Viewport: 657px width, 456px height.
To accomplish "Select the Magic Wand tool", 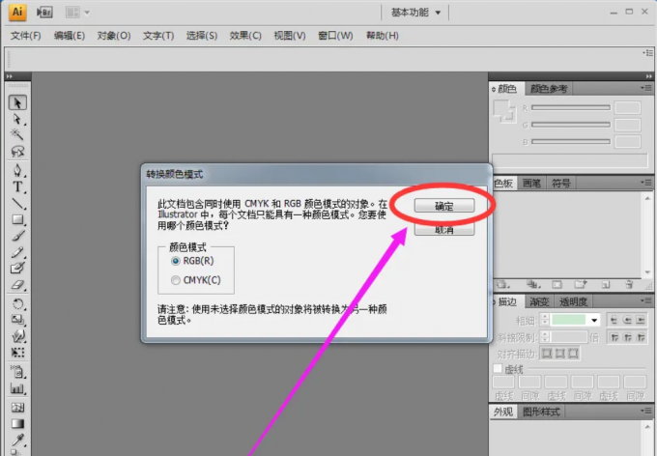I will click(17, 134).
